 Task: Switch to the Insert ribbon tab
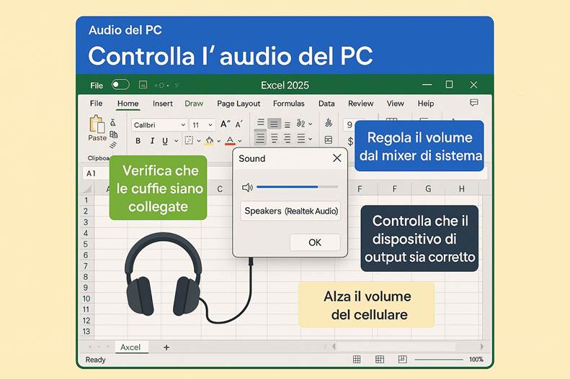pos(162,104)
